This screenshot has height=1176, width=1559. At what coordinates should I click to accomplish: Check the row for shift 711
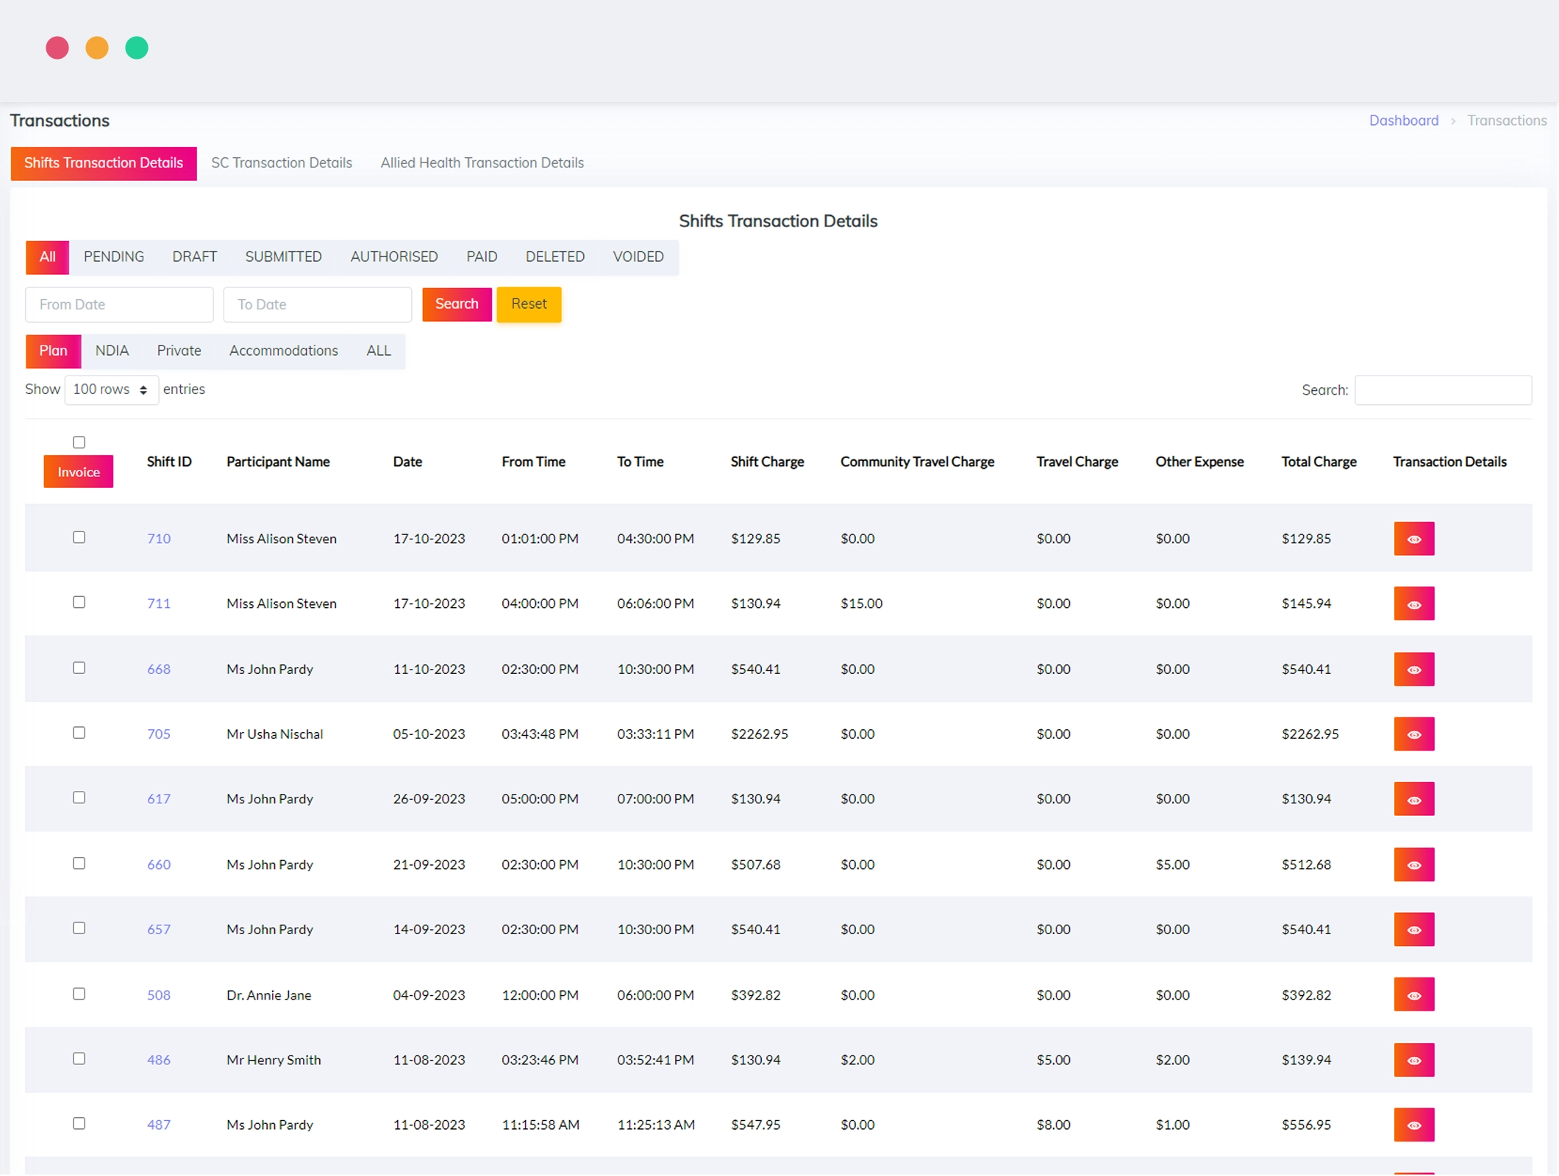[x=79, y=602]
